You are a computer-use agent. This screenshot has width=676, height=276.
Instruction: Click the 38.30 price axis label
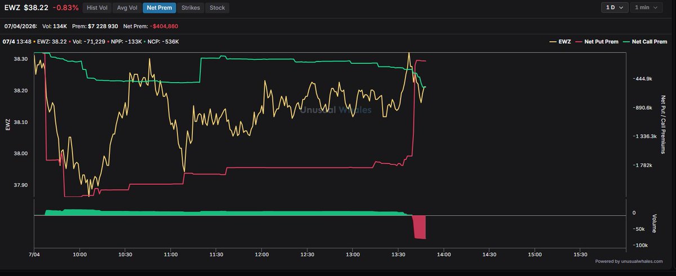[x=21, y=59]
